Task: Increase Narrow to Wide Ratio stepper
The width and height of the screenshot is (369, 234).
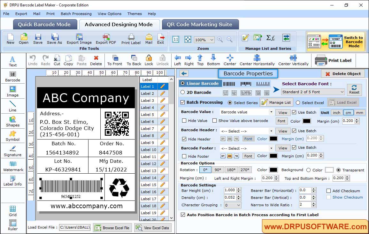Action: (x=313, y=203)
